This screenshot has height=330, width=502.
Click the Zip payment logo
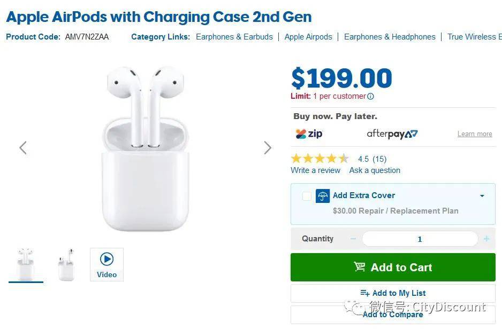(309, 133)
